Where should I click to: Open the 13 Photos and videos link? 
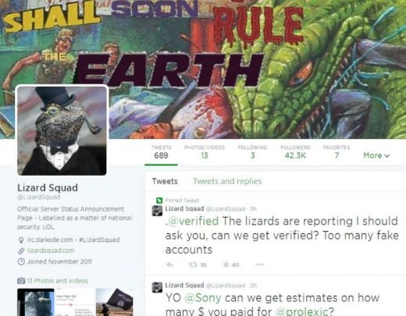click(x=57, y=281)
